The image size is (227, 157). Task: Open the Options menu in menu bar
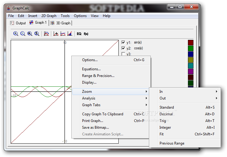[80, 16]
